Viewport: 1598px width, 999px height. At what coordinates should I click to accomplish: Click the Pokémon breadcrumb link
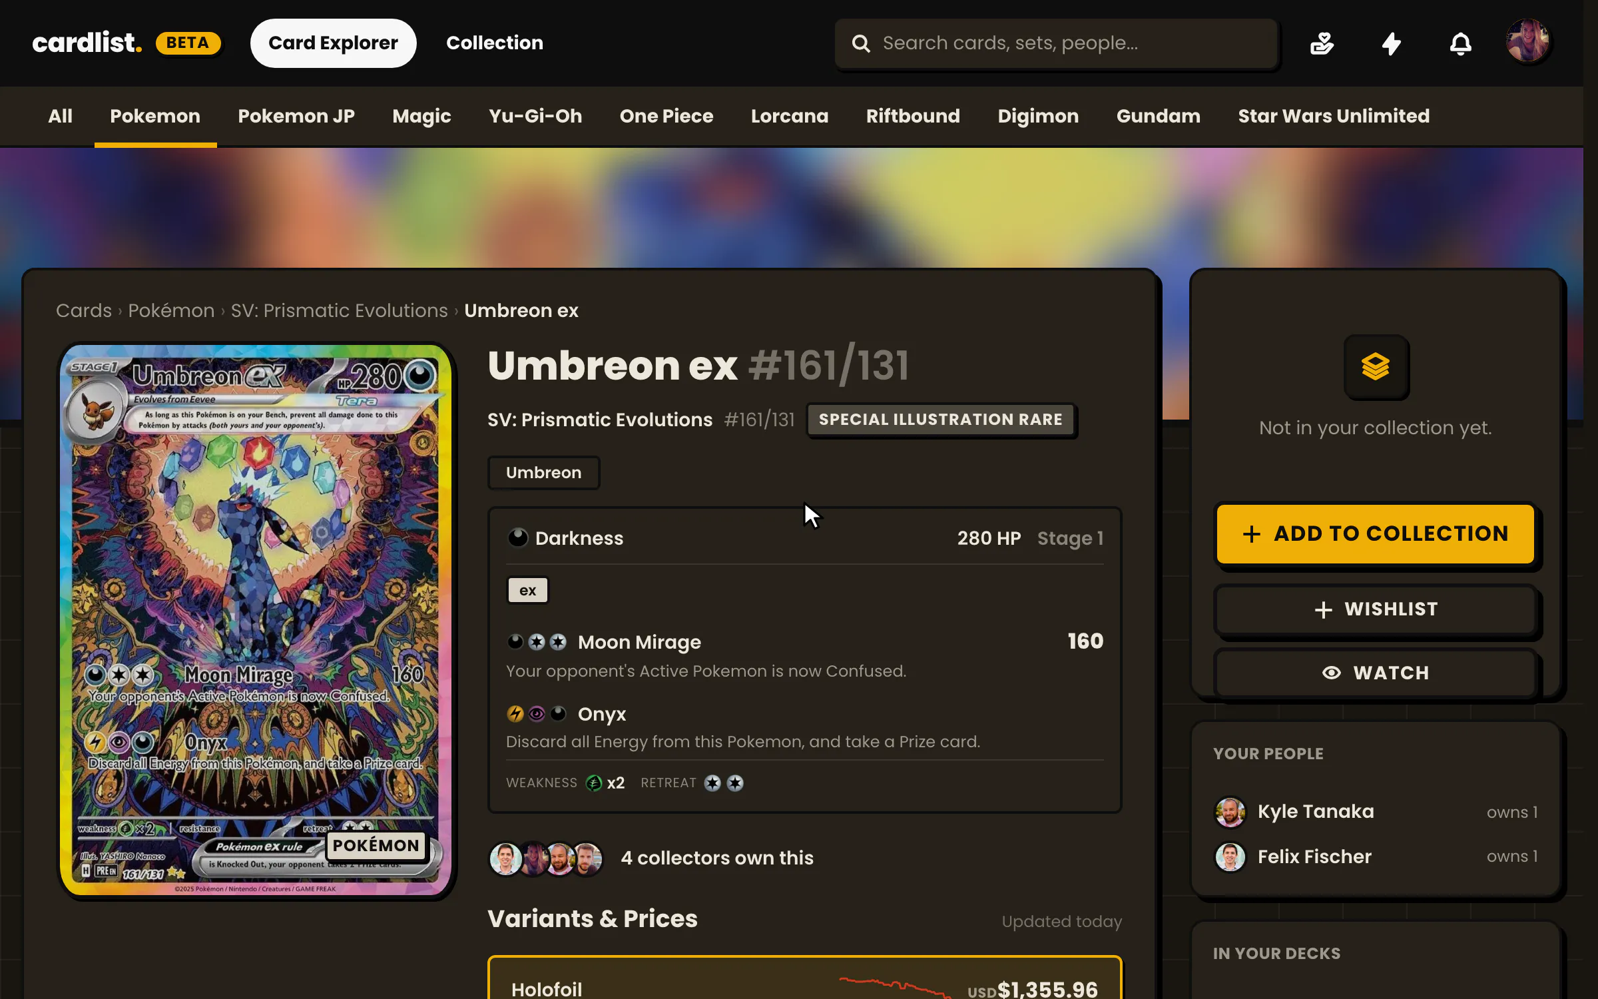coord(171,311)
